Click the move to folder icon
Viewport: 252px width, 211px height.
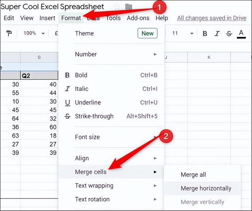128,7
